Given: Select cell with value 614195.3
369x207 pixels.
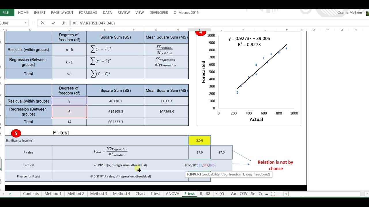Looking at the screenshot, I should pyautogui.click(x=116, y=112).
